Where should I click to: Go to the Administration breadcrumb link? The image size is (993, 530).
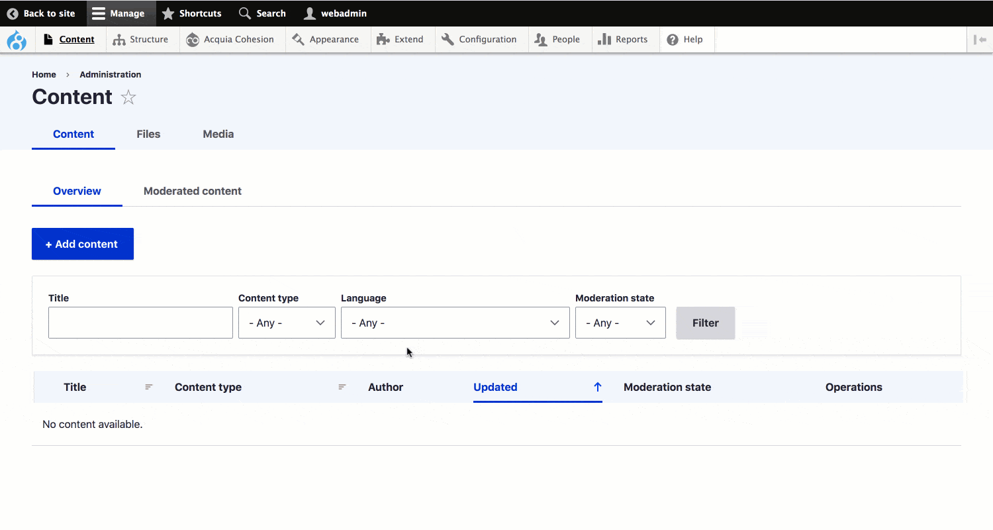[111, 74]
